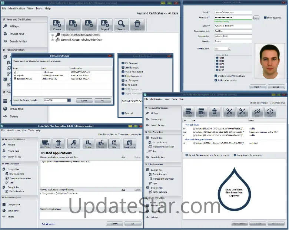289x230 pixels.
Task: Enable Show password in the Create Certificate window
Action: 265,18
